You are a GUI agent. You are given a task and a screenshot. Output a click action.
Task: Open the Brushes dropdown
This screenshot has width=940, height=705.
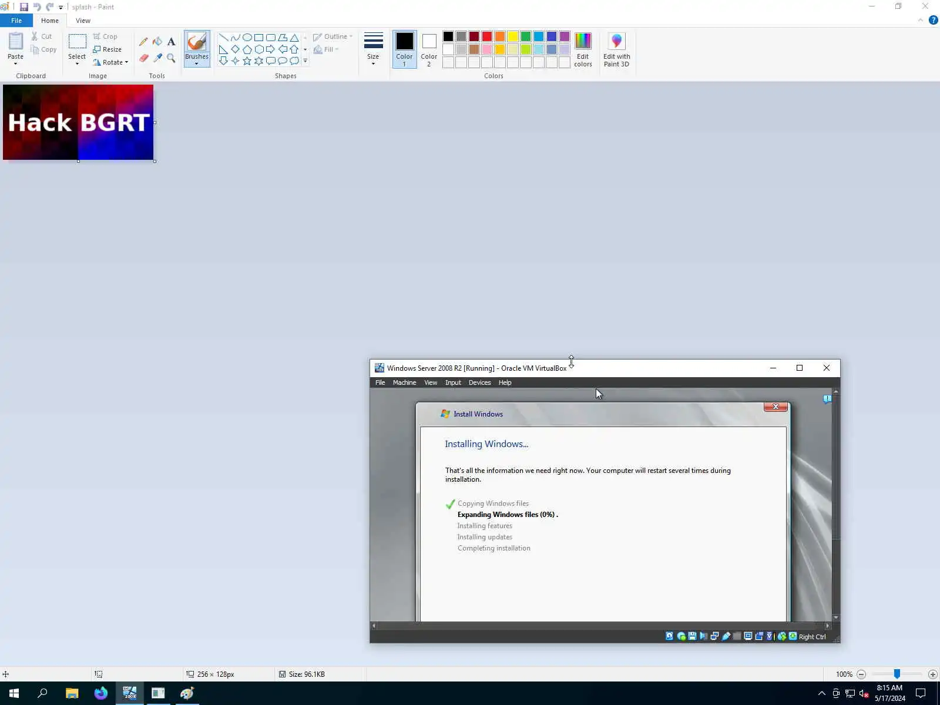point(196,63)
